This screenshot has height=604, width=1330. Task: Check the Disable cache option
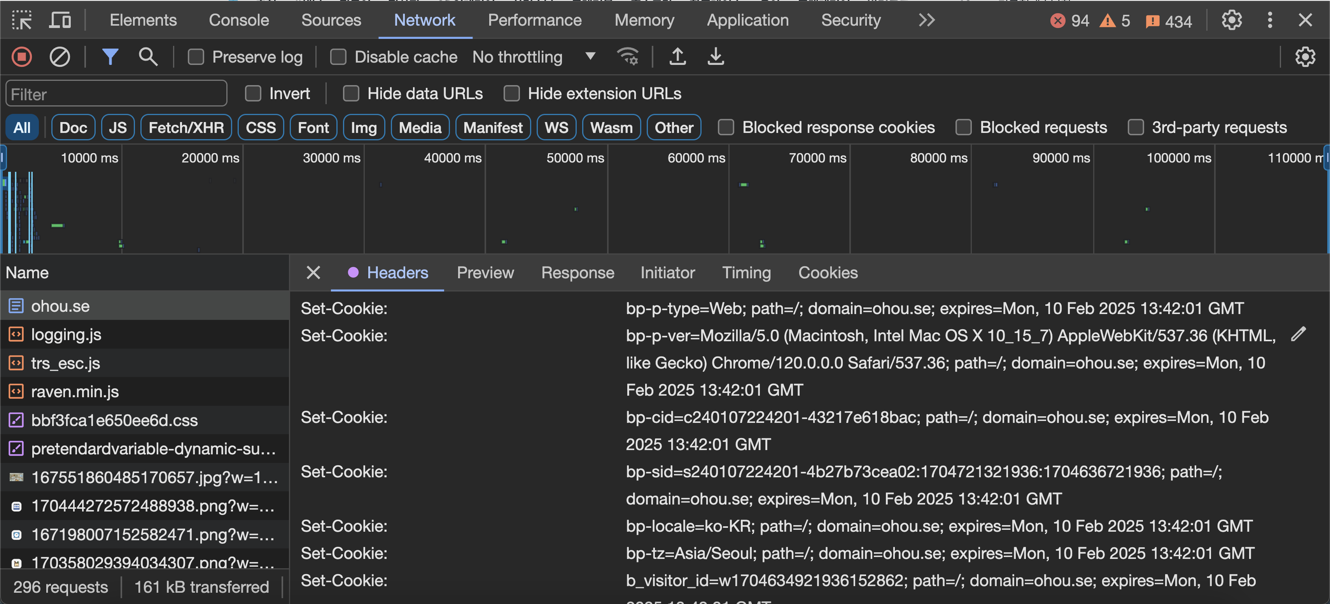pos(338,57)
